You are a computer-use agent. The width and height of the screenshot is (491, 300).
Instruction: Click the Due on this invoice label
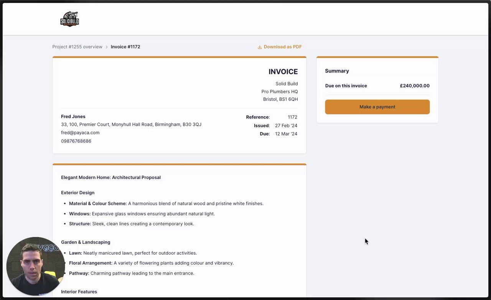point(346,86)
